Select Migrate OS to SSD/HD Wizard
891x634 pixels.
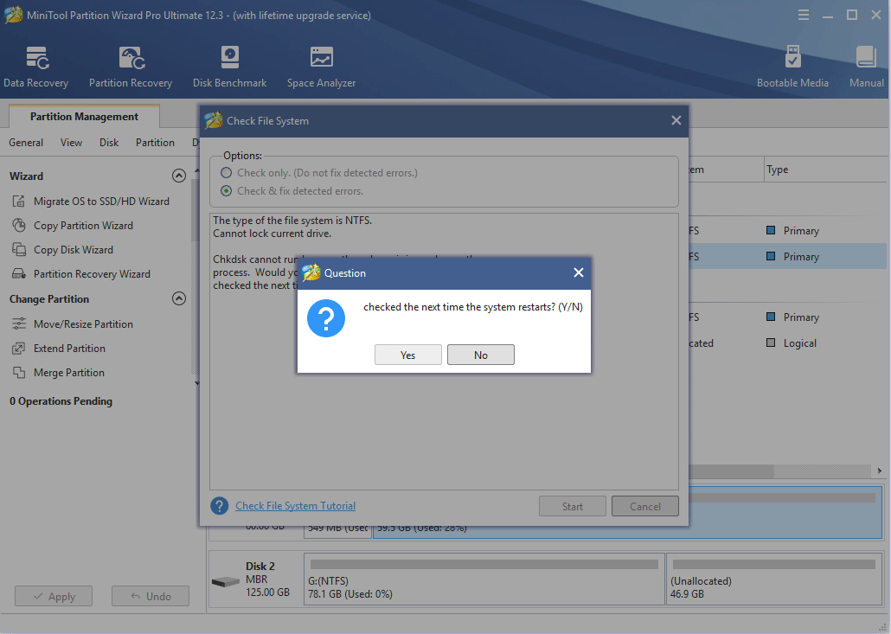pos(101,202)
